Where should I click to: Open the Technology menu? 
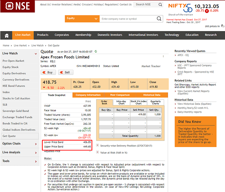[x=172, y=35]
